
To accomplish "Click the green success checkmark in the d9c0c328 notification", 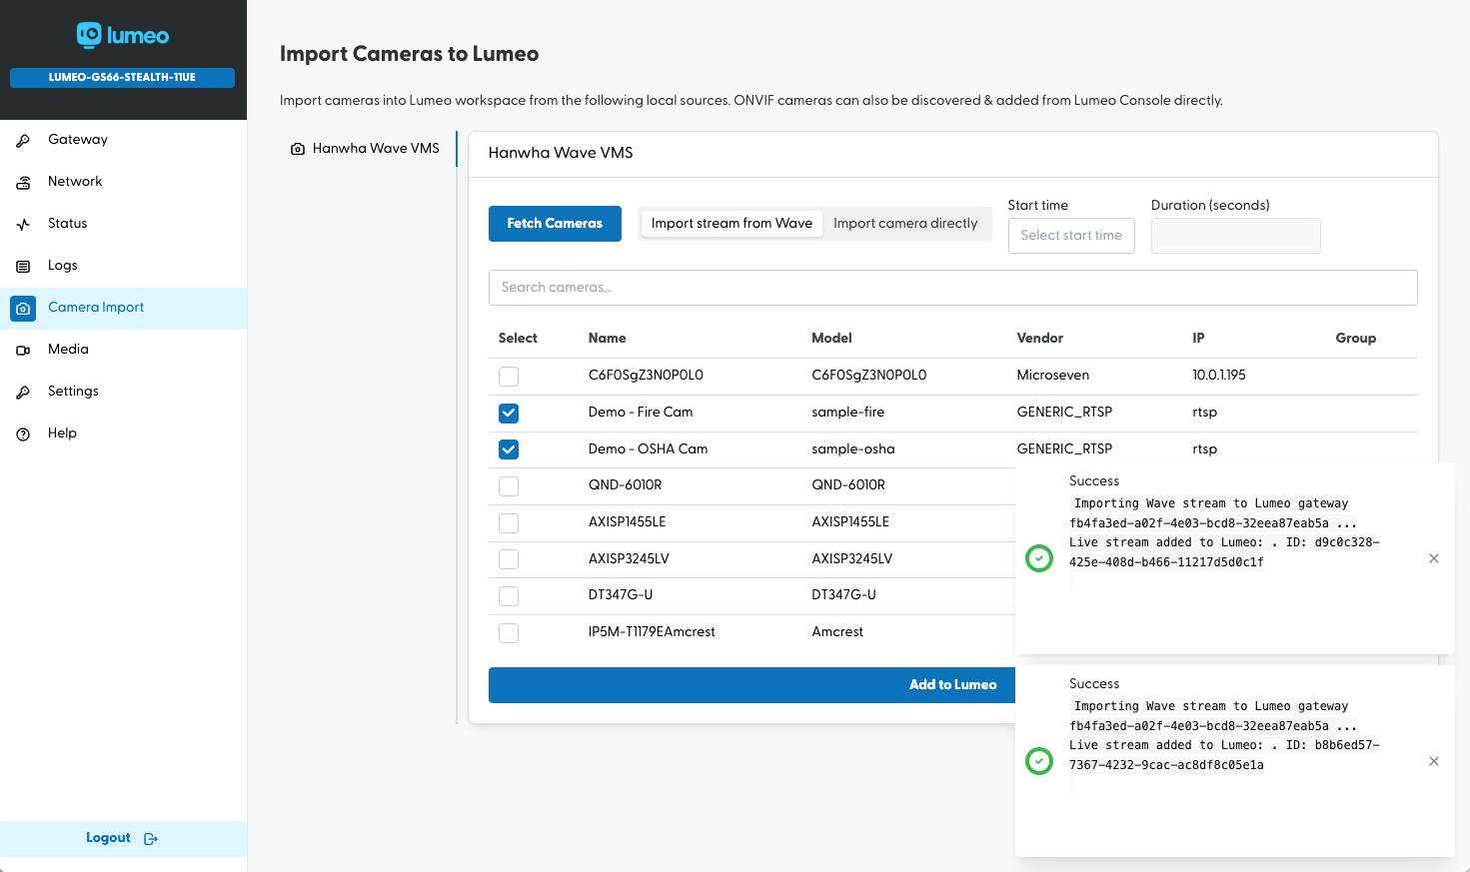I will click(x=1039, y=558).
